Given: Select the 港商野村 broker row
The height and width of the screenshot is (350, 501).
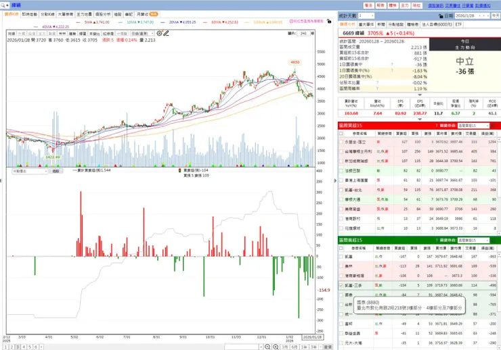Looking at the screenshot, I should [417, 219].
